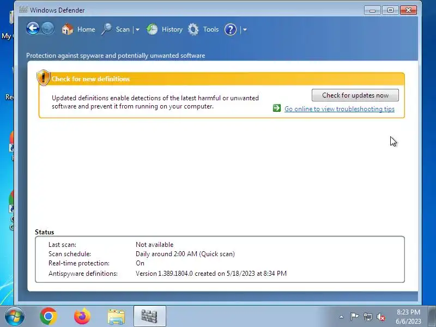Click the green arrow beside troubleshooting link
The height and width of the screenshot is (327, 436).
tap(277, 108)
